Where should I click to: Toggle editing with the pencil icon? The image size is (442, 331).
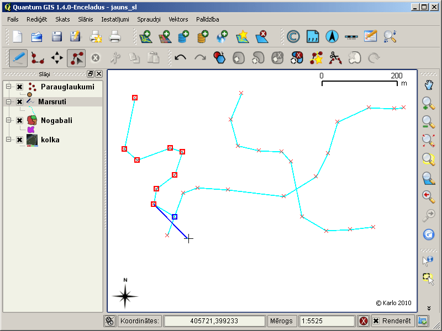click(18, 58)
